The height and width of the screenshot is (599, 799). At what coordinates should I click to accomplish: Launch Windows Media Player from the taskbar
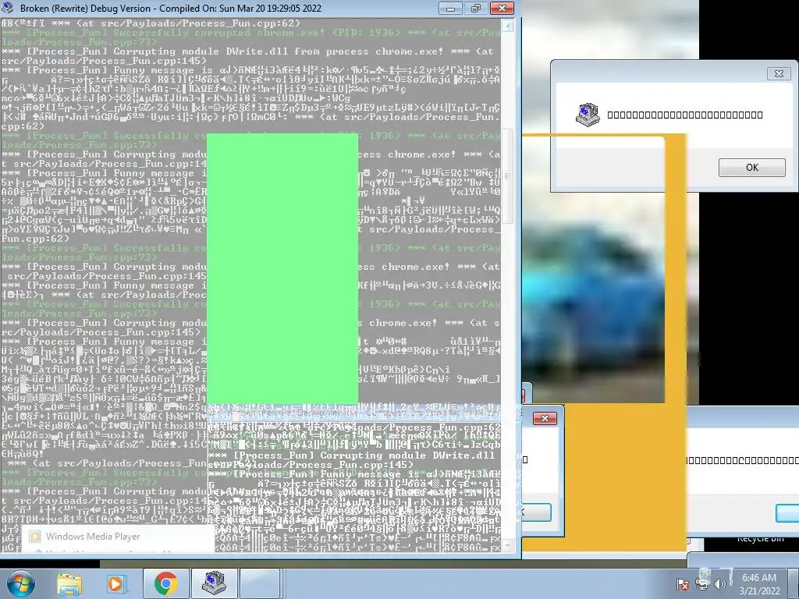[x=115, y=583]
